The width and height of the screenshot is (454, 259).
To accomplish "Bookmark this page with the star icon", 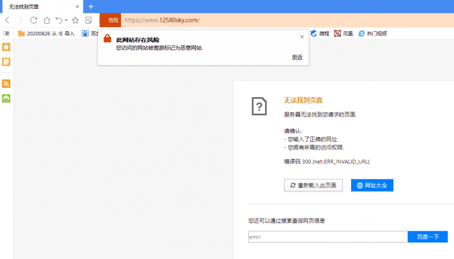I will tap(75, 20).
